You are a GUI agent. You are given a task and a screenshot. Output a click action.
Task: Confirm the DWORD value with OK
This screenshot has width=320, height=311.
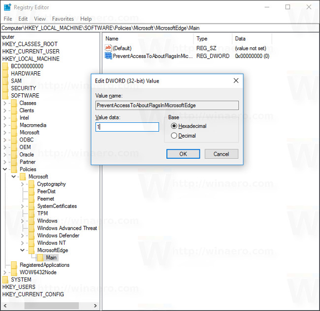click(183, 154)
